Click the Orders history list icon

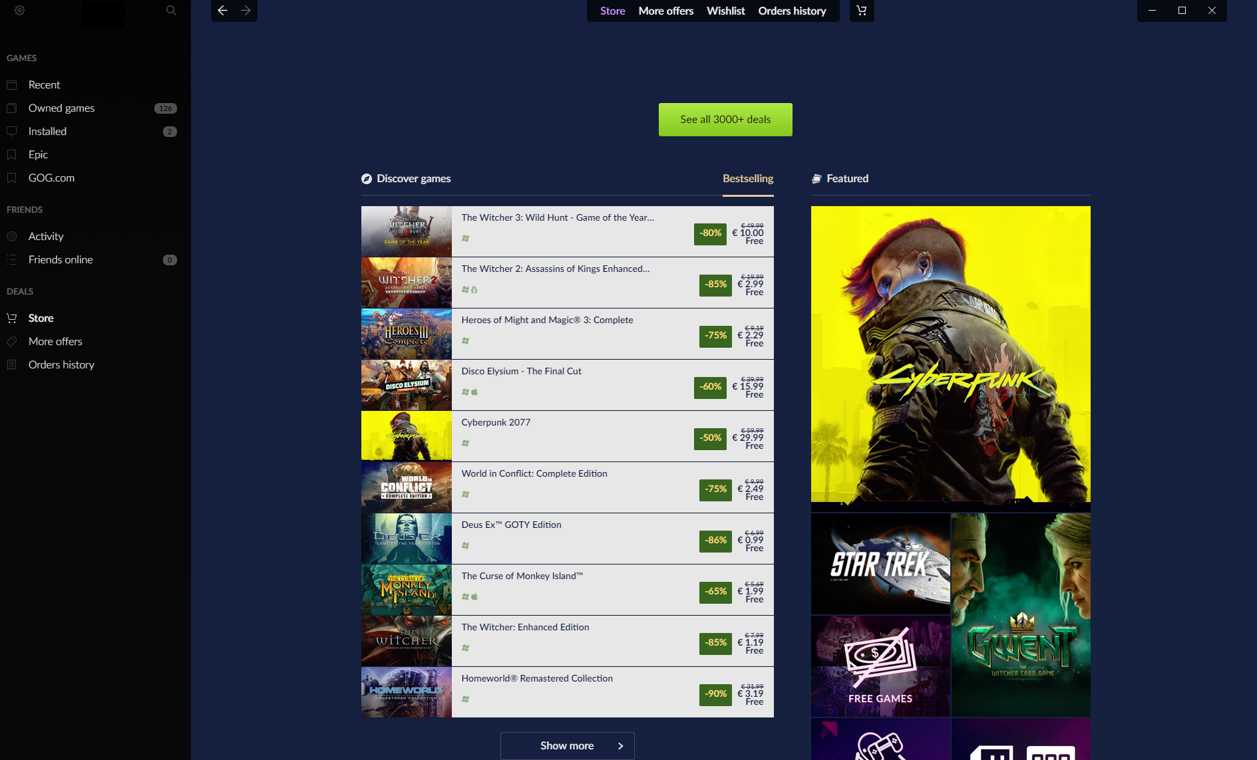pyautogui.click(x=12, y=364)
